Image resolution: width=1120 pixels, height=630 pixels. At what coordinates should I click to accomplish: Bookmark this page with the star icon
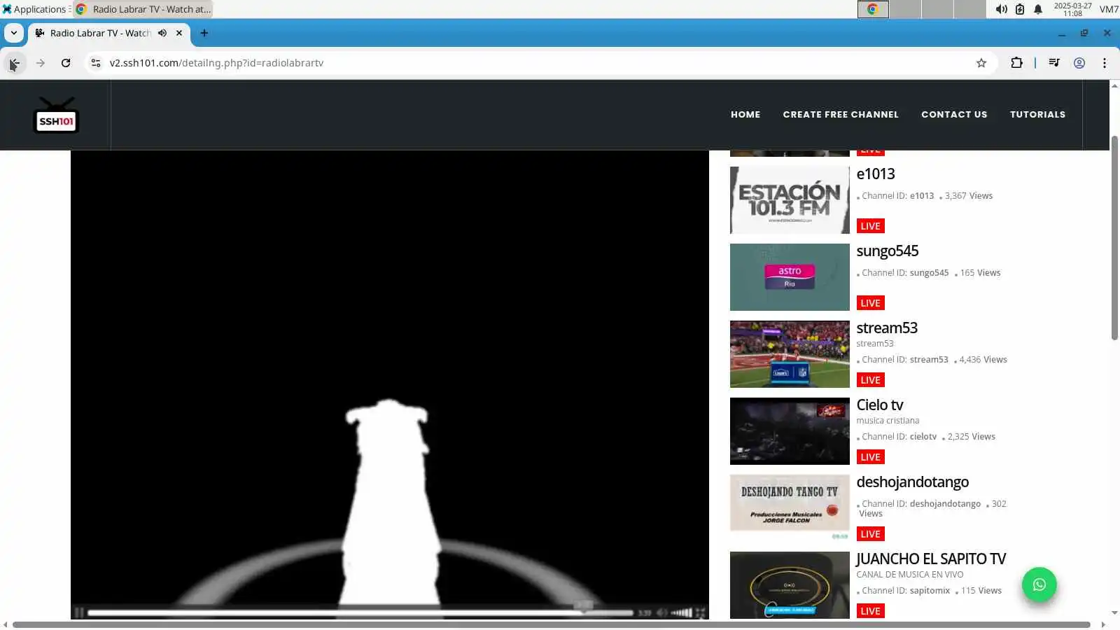[x=981, y=63]
